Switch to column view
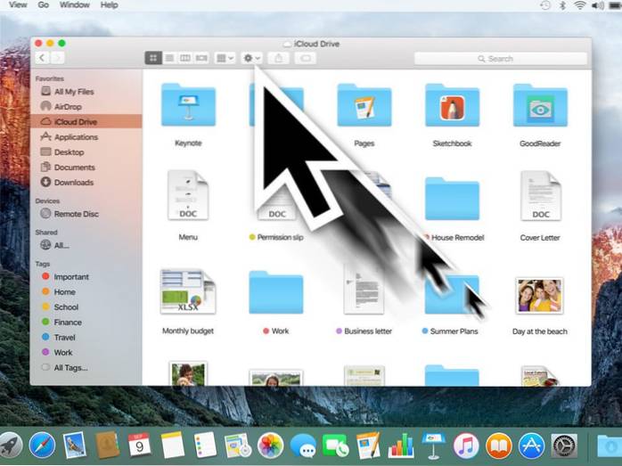The width and height of the screenshot is (622, 466). coord(185,58)
